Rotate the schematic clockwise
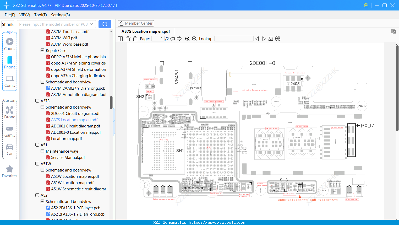 [x=135, y=39]
